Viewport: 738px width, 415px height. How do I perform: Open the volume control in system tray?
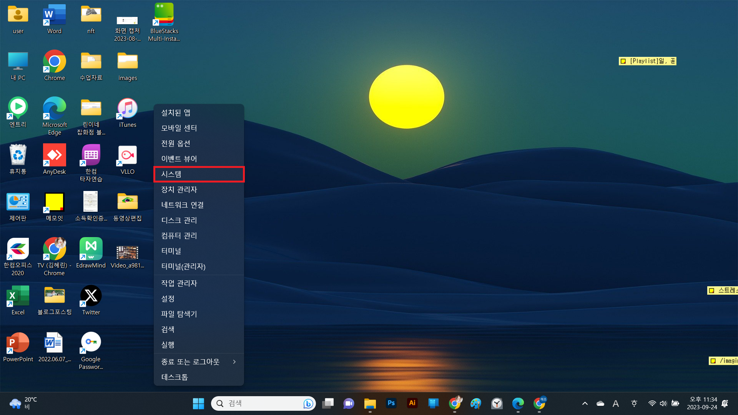[x=663, y=403]
